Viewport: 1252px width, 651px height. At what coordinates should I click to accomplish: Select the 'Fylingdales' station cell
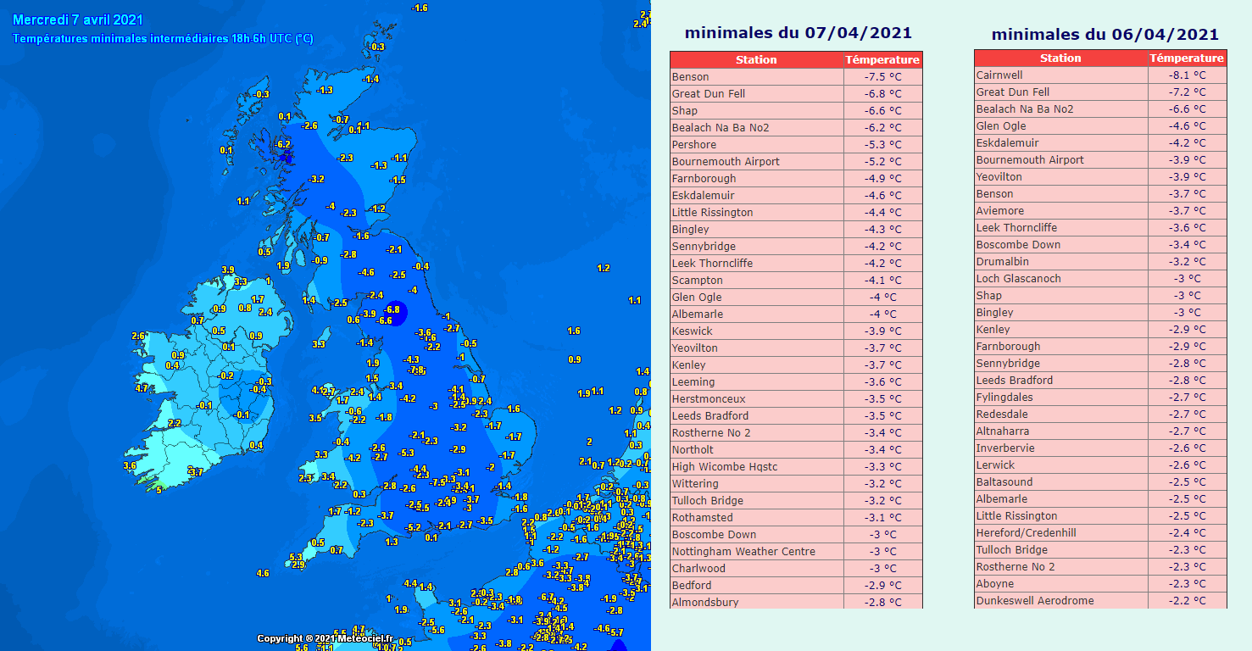tap(1061, 397)
